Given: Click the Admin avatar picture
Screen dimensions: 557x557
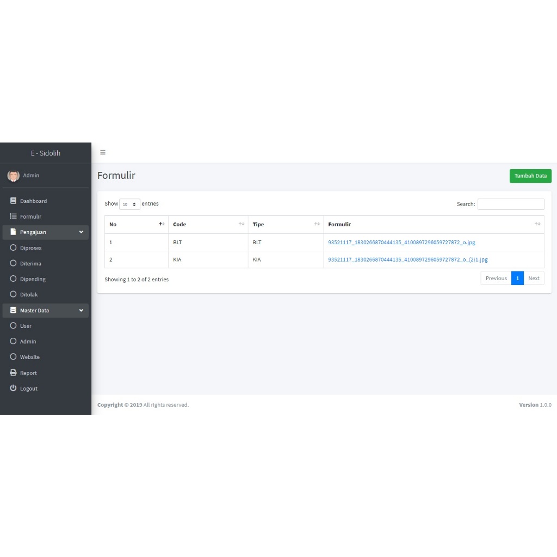Looking at the screenshot, I should [14, 176].
